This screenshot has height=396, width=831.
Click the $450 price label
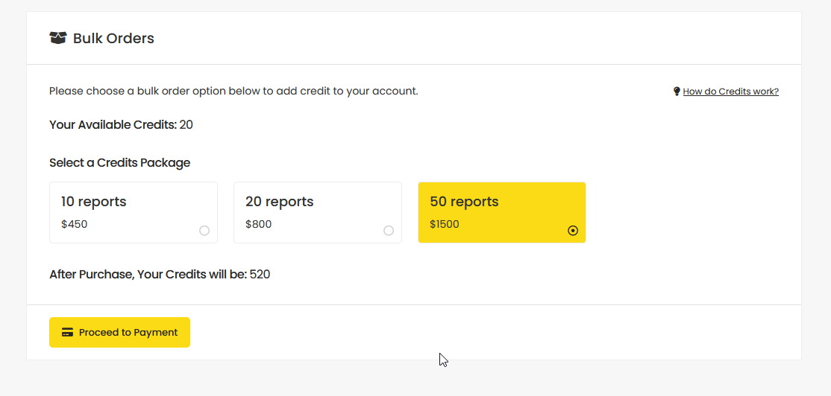(74, 224)
